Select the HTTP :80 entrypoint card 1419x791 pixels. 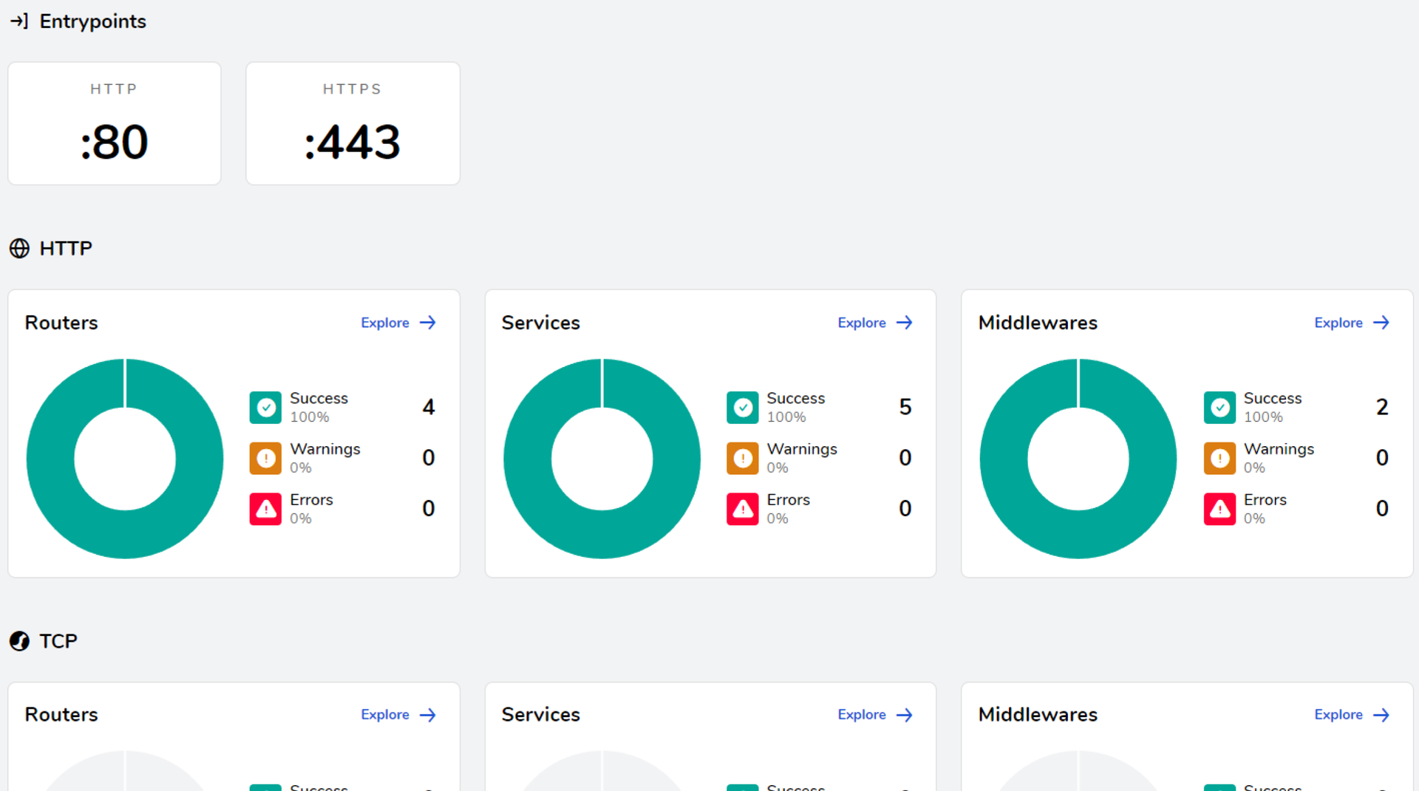coord(115,123)
